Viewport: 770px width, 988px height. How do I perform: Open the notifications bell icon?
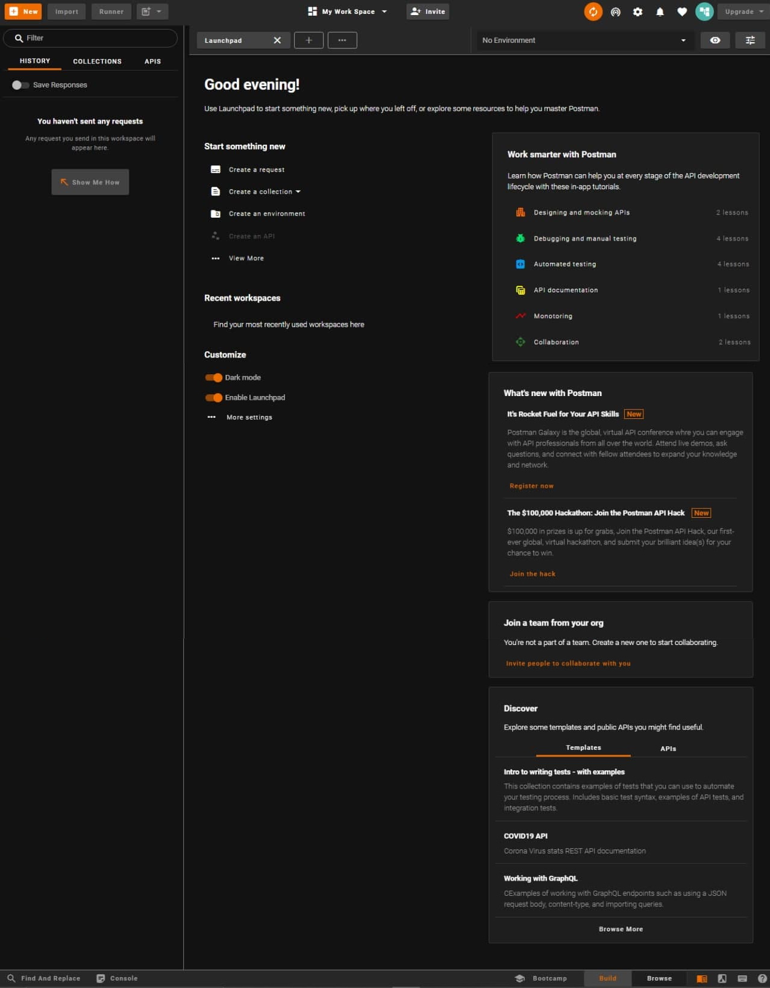pos(660,11)
